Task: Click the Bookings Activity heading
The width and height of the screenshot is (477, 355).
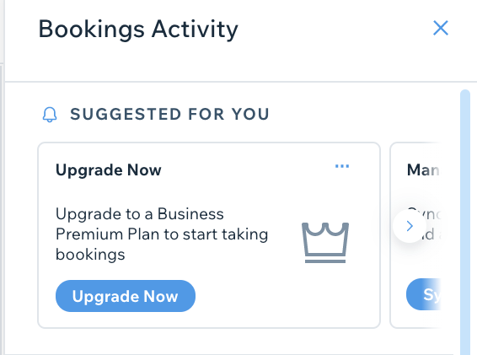Action: (138, 30)
